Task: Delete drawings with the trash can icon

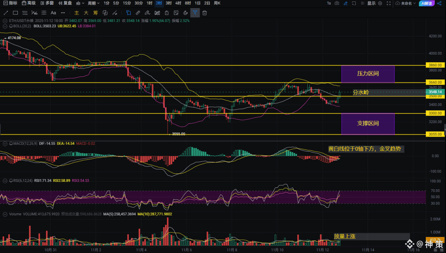Action: click(205, 13)
